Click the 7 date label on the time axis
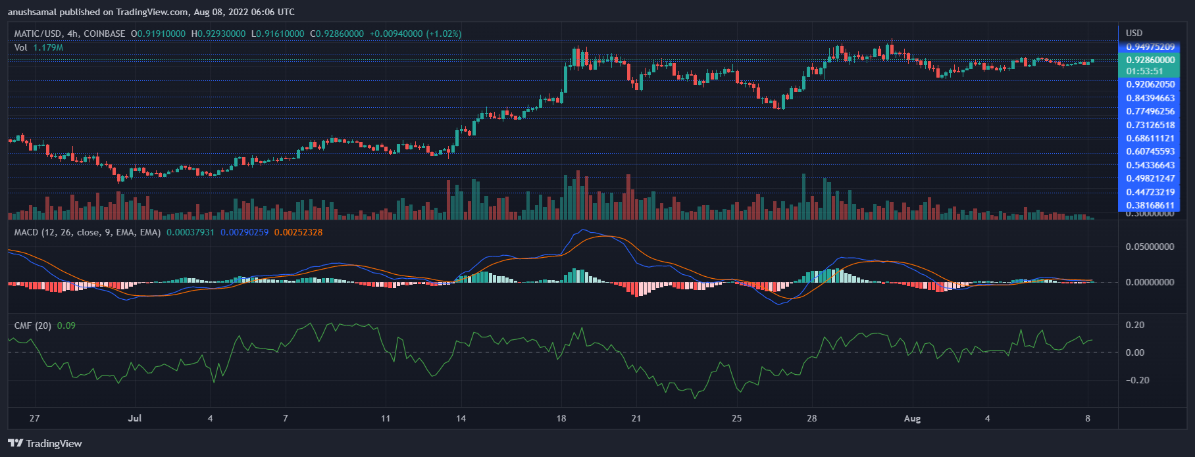Image resolution: width=1195 pixels, height=457 pixels. 285,418
